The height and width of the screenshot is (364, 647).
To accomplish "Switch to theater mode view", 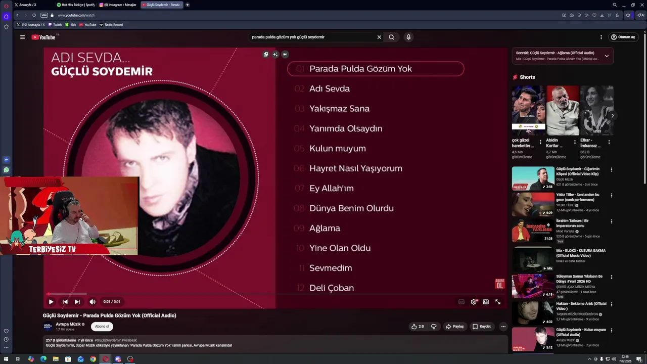I will tap(486, 302).
